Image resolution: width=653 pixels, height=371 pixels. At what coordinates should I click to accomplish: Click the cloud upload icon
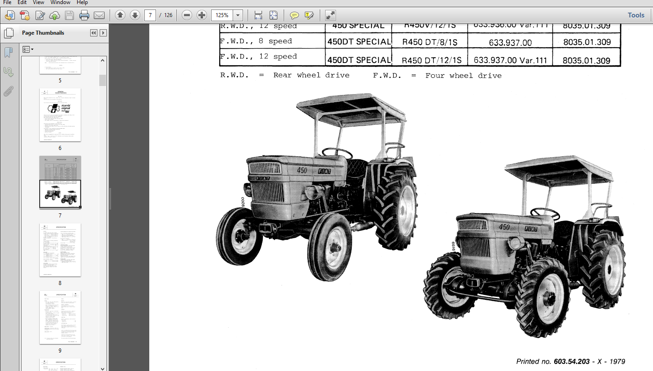pos(55,15)
